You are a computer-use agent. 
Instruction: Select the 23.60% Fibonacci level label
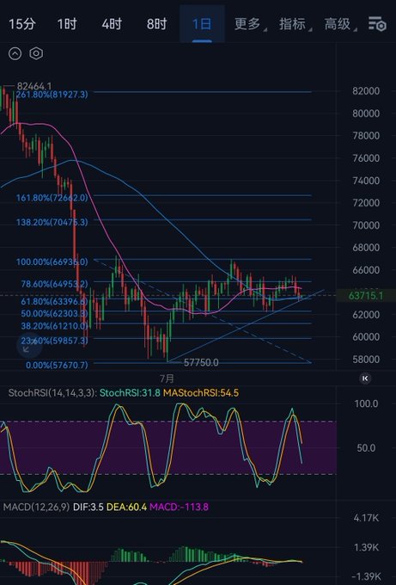[54, 341]
